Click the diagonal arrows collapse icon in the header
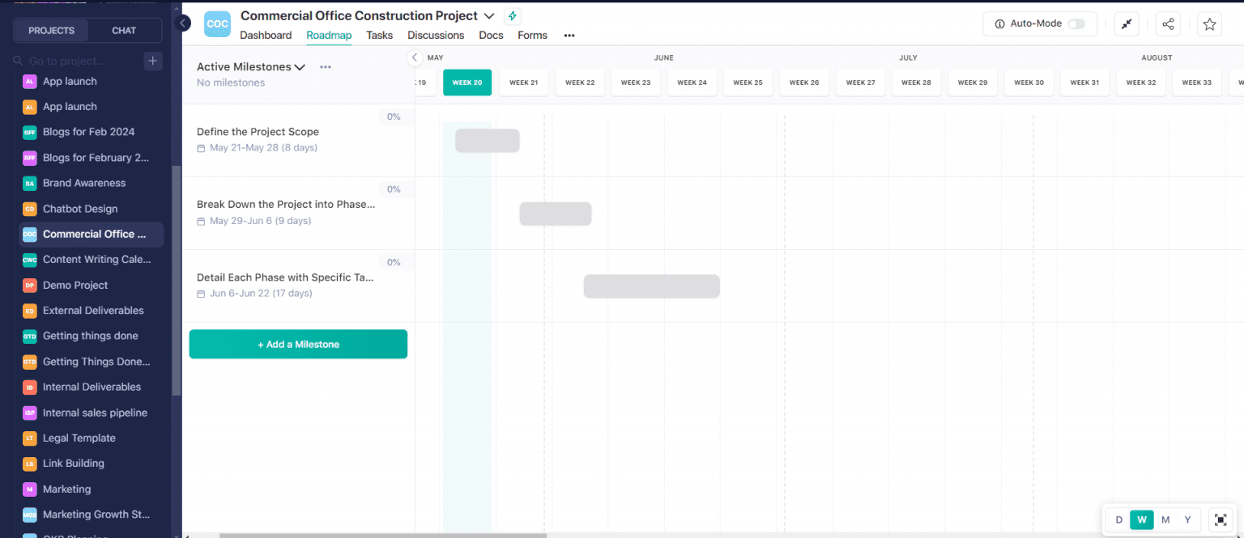This screenshot has width=1244, height=538. [1127, 23]
